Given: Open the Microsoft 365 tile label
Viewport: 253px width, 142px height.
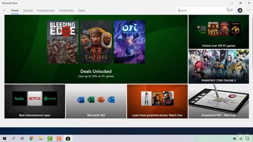Looking at the screenshot, I should pyautogui.click(x=96, y=115).
